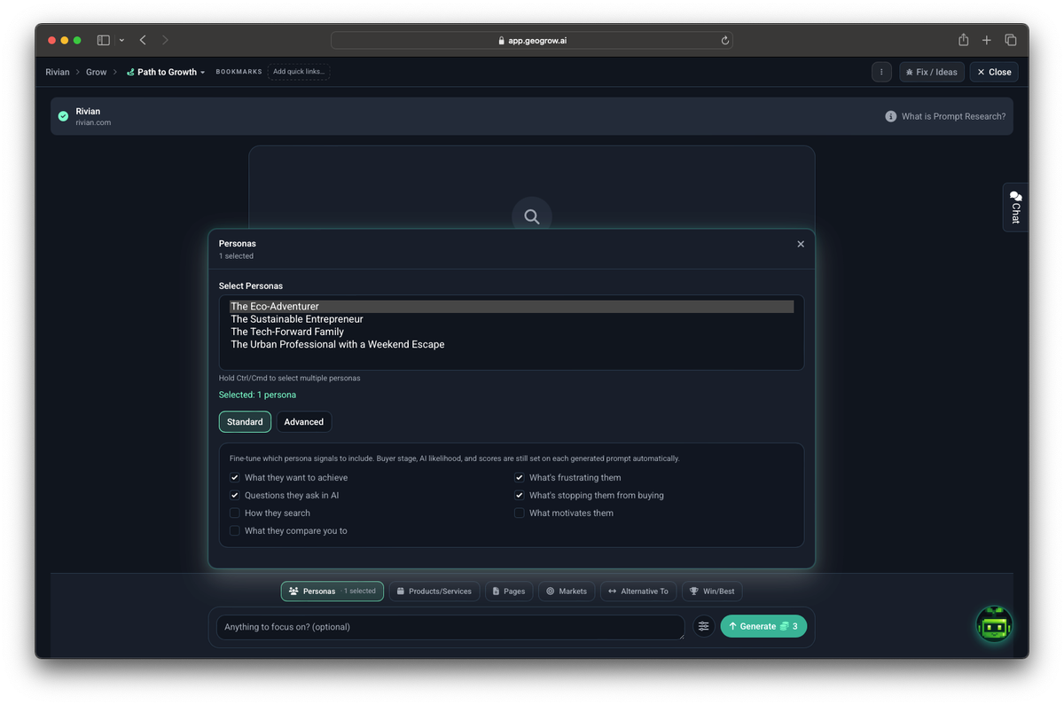Viewport: 1064px width, 705px height.
Task: Select The Eco-Adventurer persona
Action: tap(512, 306)
